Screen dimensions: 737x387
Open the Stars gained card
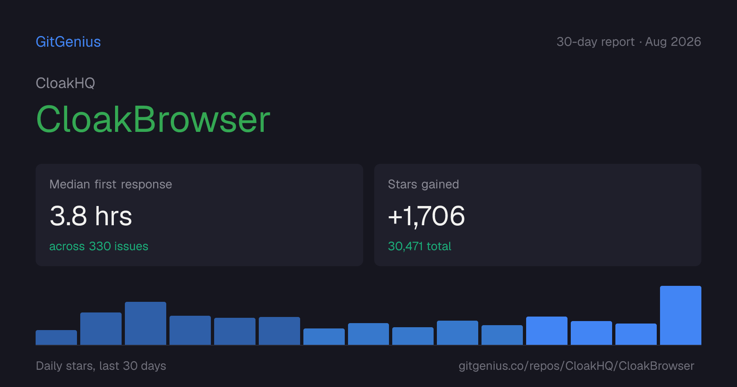pyautogui.click(x=538, y=215)
